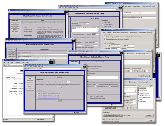165x126 pixels.
Task: Move selected mod up with black arrow
Action: tap(149, 86)
